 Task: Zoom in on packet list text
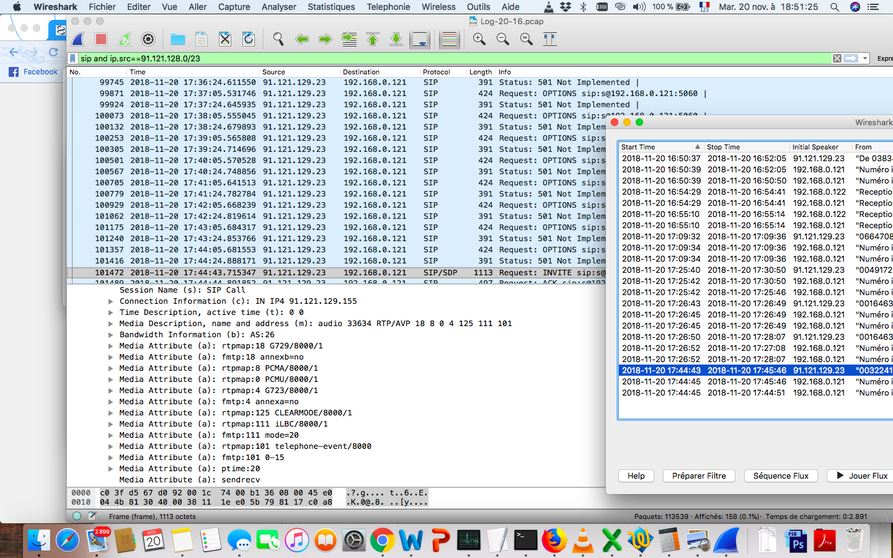click(479, 39)
